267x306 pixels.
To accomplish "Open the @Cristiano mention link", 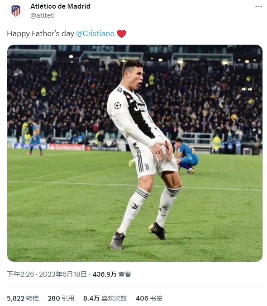I will coord(95,33).
